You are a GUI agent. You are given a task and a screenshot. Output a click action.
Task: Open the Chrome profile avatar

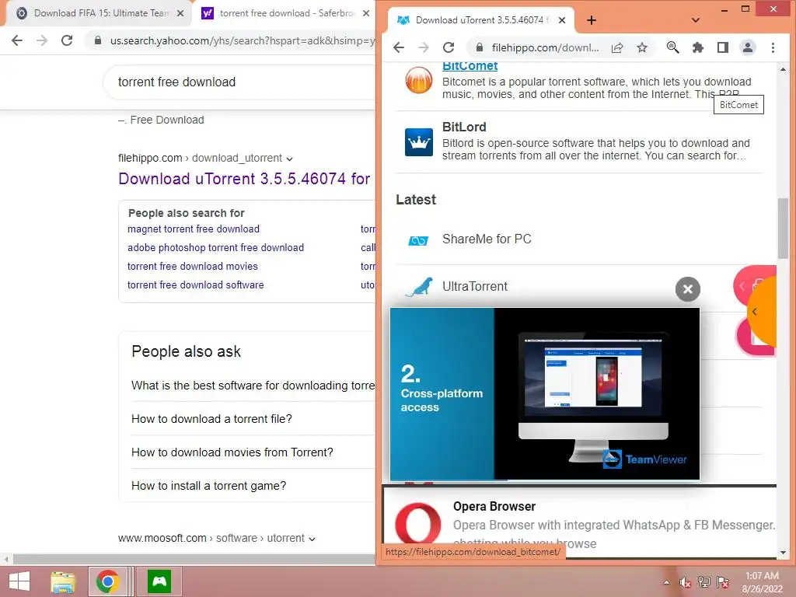(748, 47)
